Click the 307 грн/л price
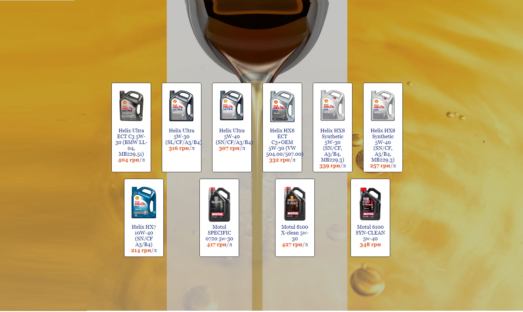The width and height of the screenshot is (523, 312). pos(232,148)
